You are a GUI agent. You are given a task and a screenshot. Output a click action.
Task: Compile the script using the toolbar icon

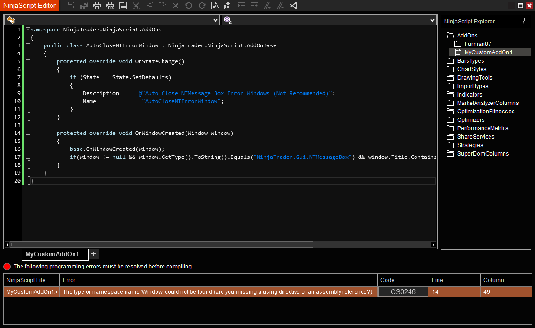click(x=228, y=6)
